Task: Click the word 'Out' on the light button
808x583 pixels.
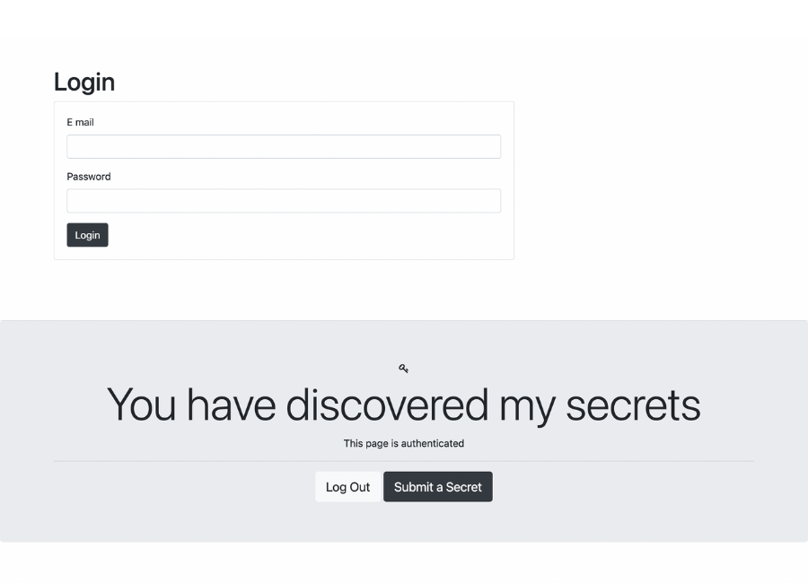Action: (360, 487)
